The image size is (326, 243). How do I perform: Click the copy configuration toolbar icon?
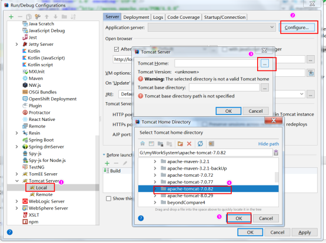pyautogui.click(x=29, y=17)
